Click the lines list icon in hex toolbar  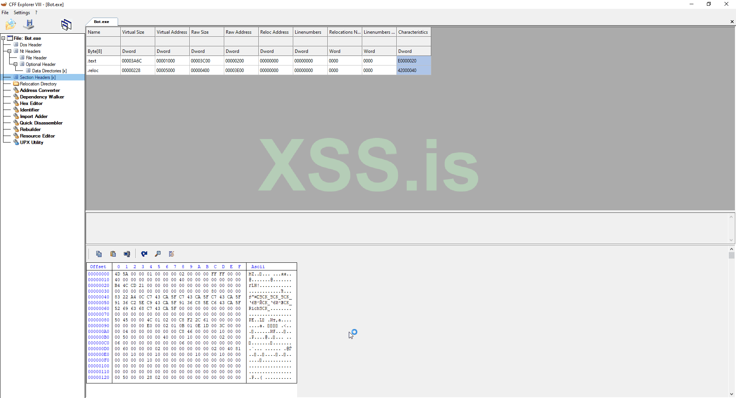click(171, 254)
